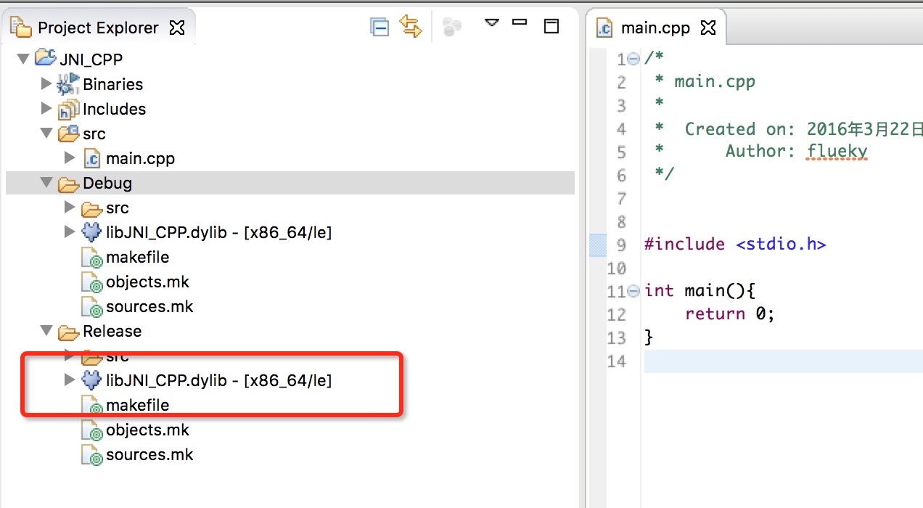Screen dimensions: 923x508
Task: Click the src folder icon under Debug
Action: tap(91, 208)
